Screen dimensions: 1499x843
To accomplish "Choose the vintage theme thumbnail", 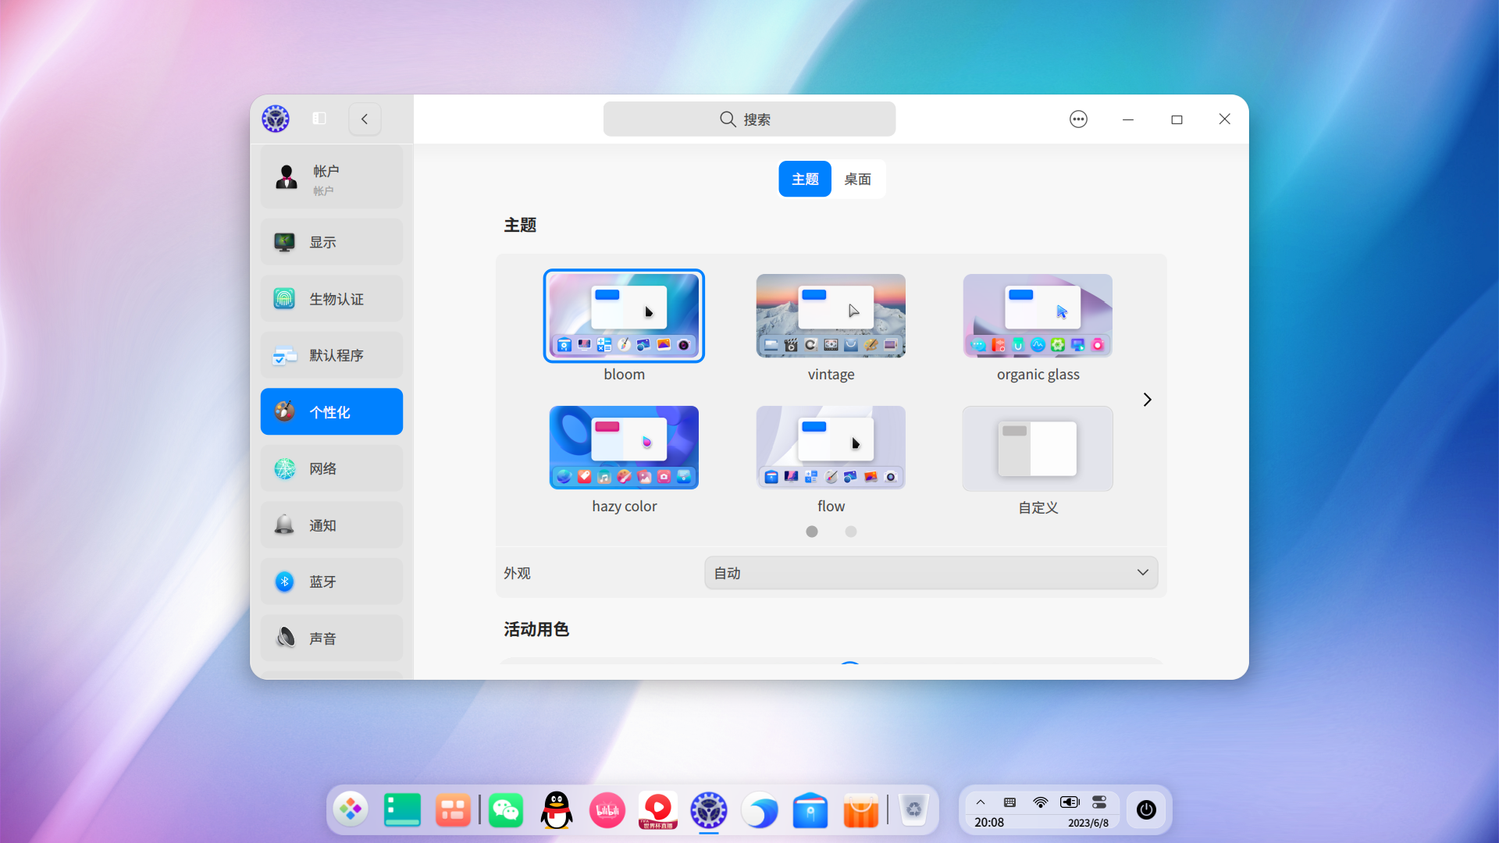I will (831, 316).
